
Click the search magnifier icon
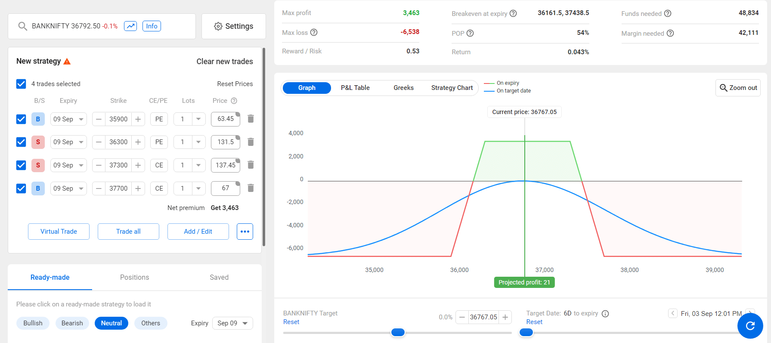coord(23,26)
